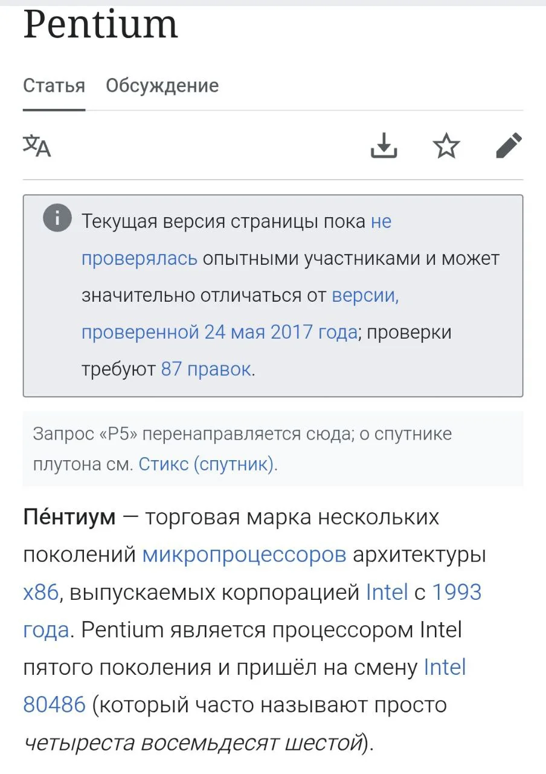546x774 pixels.
Task: Click the download article icon
Action: point(384,146)
